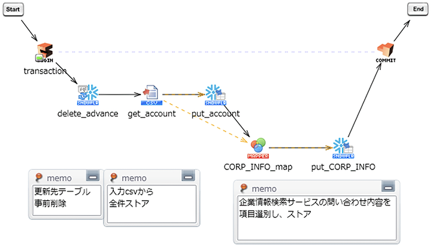The width and height of the screenshot is (433, 248).
Task: Select the transaction begin icon
Action: tap(45, 53)
